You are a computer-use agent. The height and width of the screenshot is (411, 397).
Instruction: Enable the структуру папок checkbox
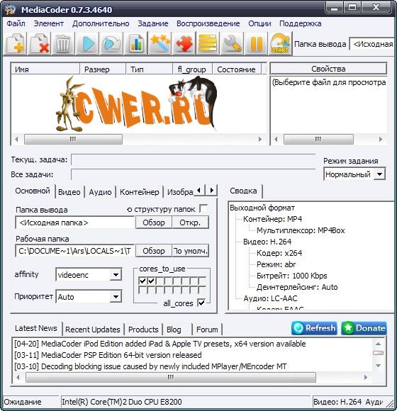pyautogui.click(x=203, y=208)
